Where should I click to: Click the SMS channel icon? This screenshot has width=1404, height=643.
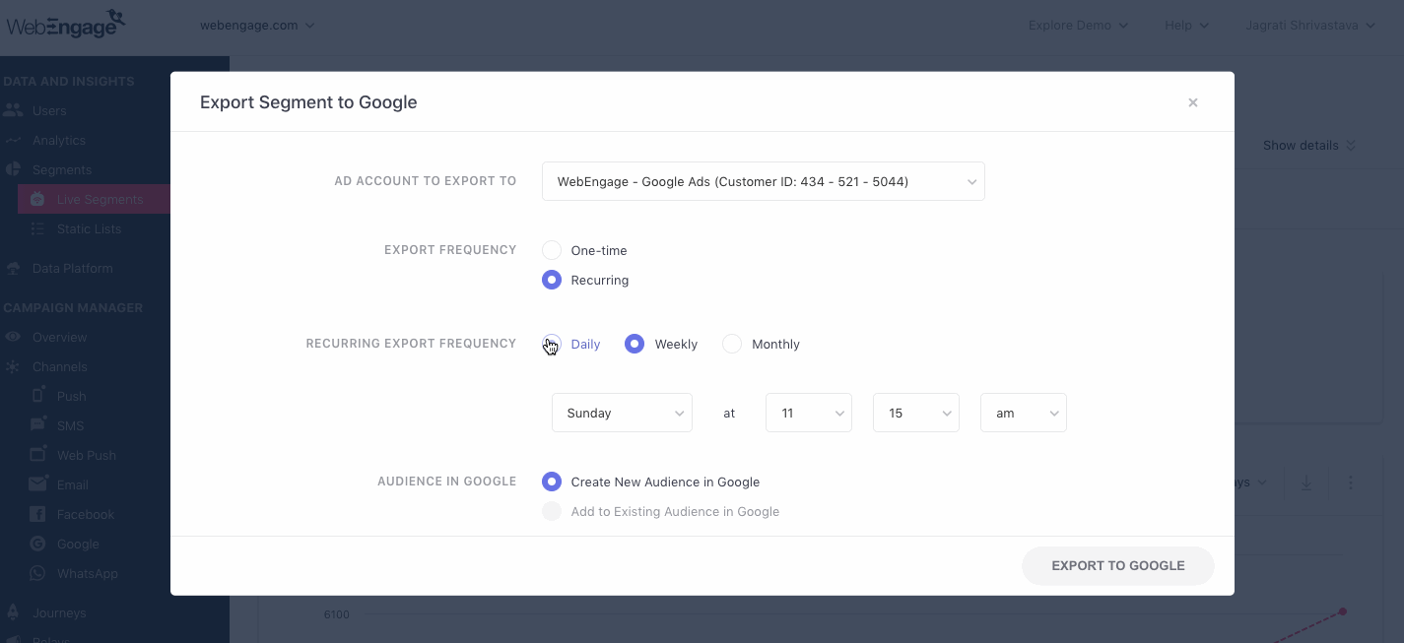coord(38,424)
